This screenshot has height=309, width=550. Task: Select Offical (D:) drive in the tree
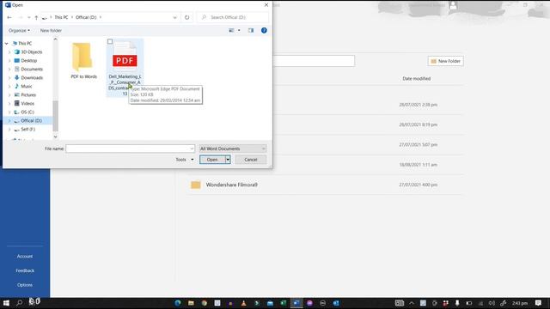click(31, 120)
